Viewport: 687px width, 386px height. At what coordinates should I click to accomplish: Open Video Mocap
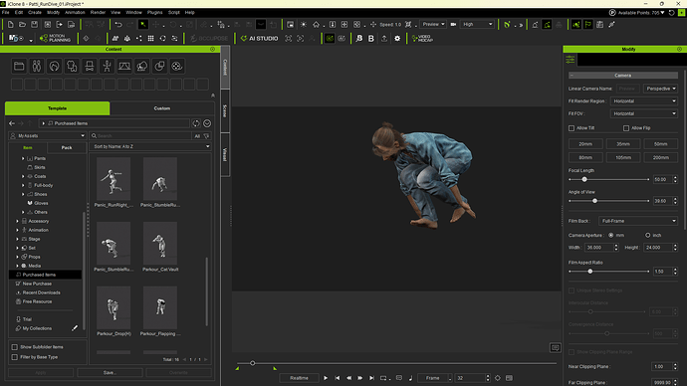(x=422, y=39)
